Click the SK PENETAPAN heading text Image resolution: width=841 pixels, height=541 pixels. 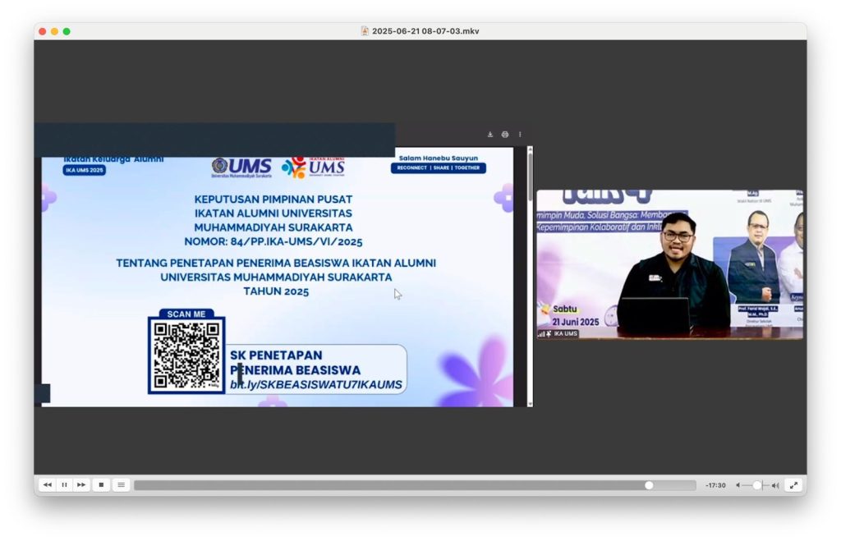point(276,355)
